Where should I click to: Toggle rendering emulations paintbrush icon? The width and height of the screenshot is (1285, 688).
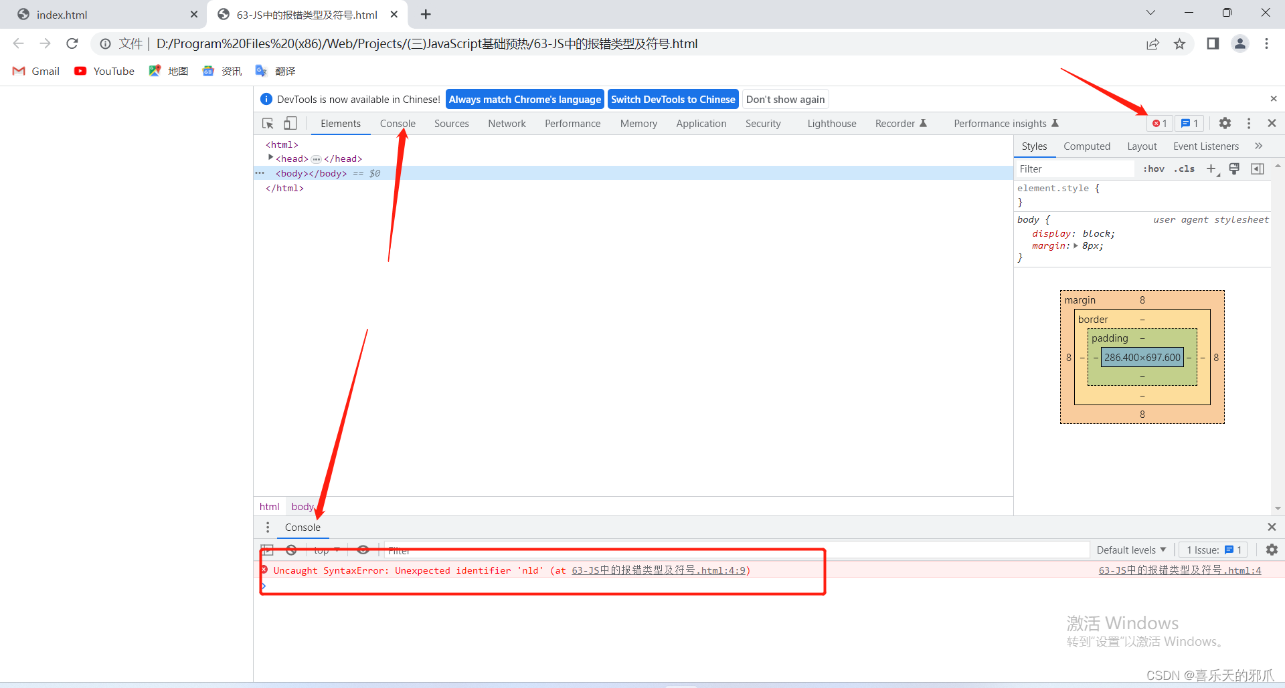click(x=1234, y=169)
